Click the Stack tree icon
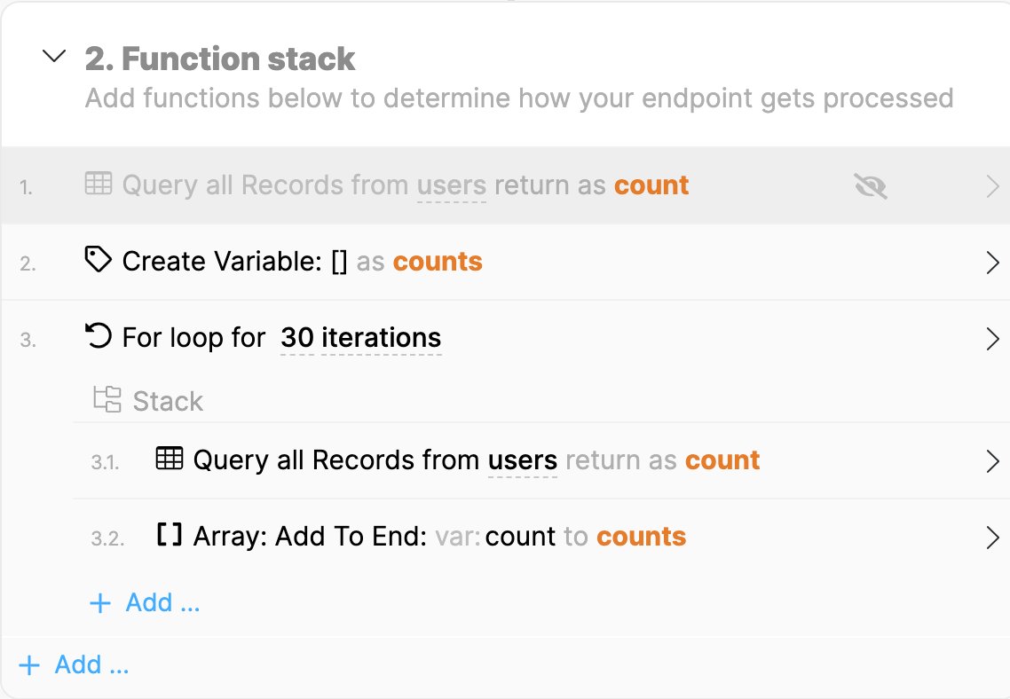Screen dimensions: 1010x699 pos(107,399)
